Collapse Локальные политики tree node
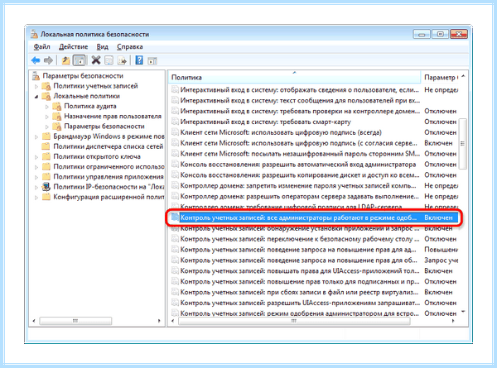 (x=36, y=97)
